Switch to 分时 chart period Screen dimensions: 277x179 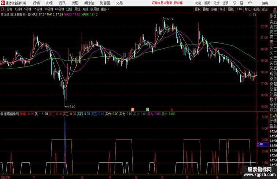[10, 9]
